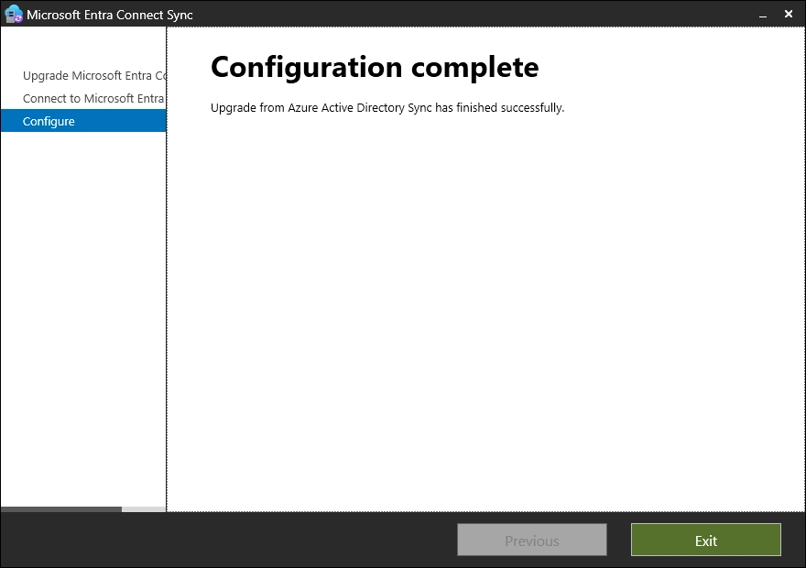The height and width of the screenshot is (568, 806).
Task: Click the Microsoft Entra Connect Sync app icon
Action: 14,14
